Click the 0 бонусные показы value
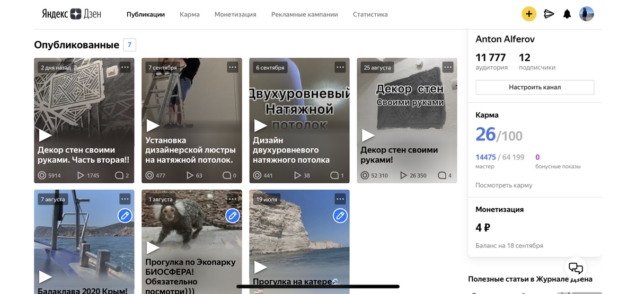 pos(537,157)
